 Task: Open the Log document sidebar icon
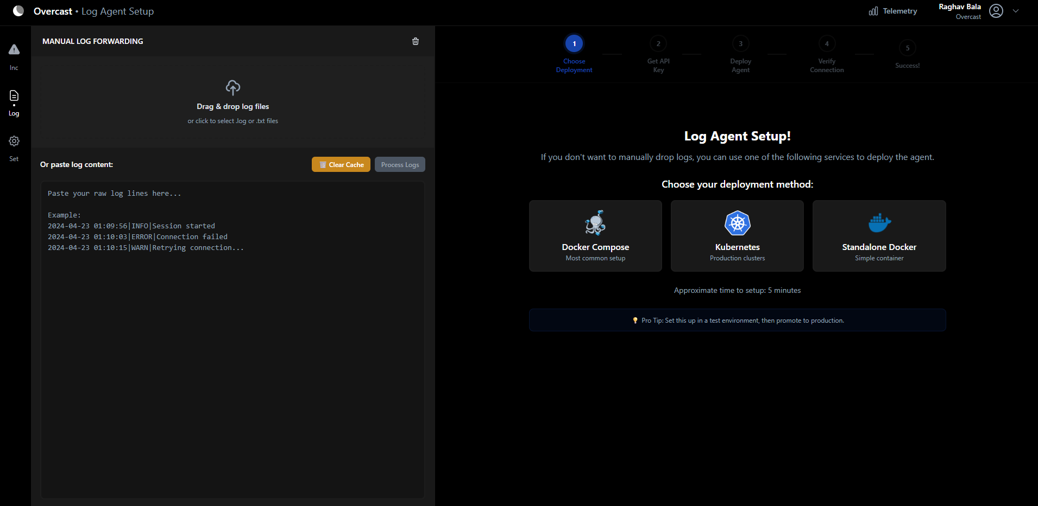[x=14, y=96]
